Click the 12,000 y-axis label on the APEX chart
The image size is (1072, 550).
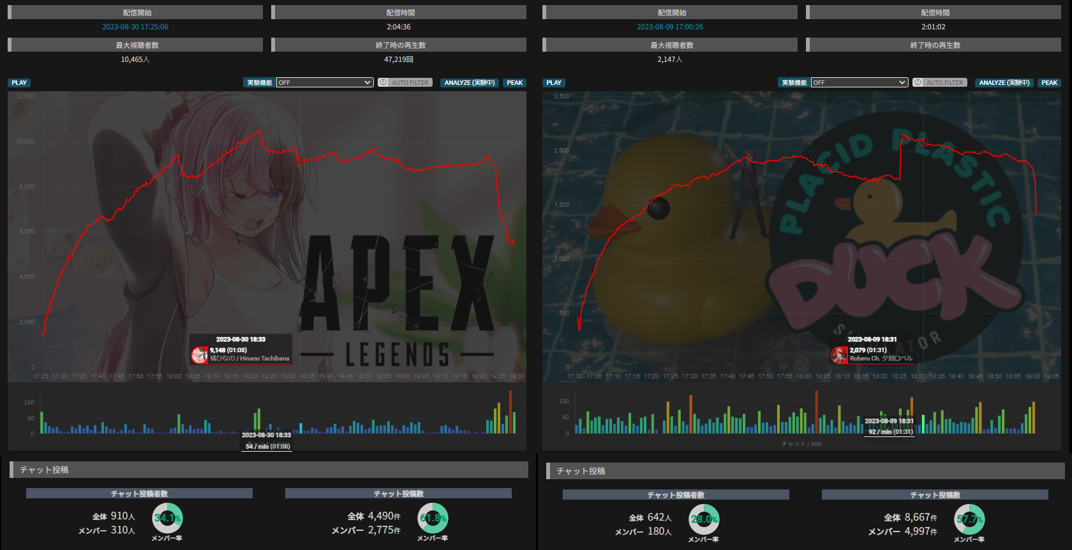(x=26, y=96)
